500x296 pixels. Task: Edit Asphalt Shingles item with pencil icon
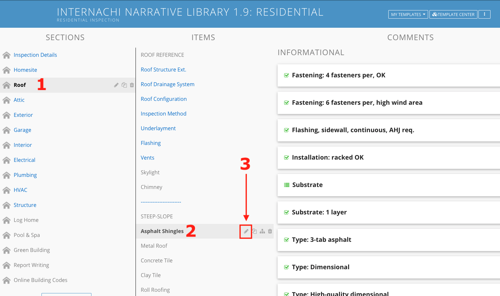tap(246, 231)
